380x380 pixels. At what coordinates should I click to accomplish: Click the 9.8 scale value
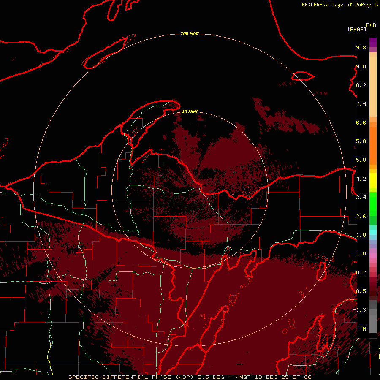[x=361, y=47]
